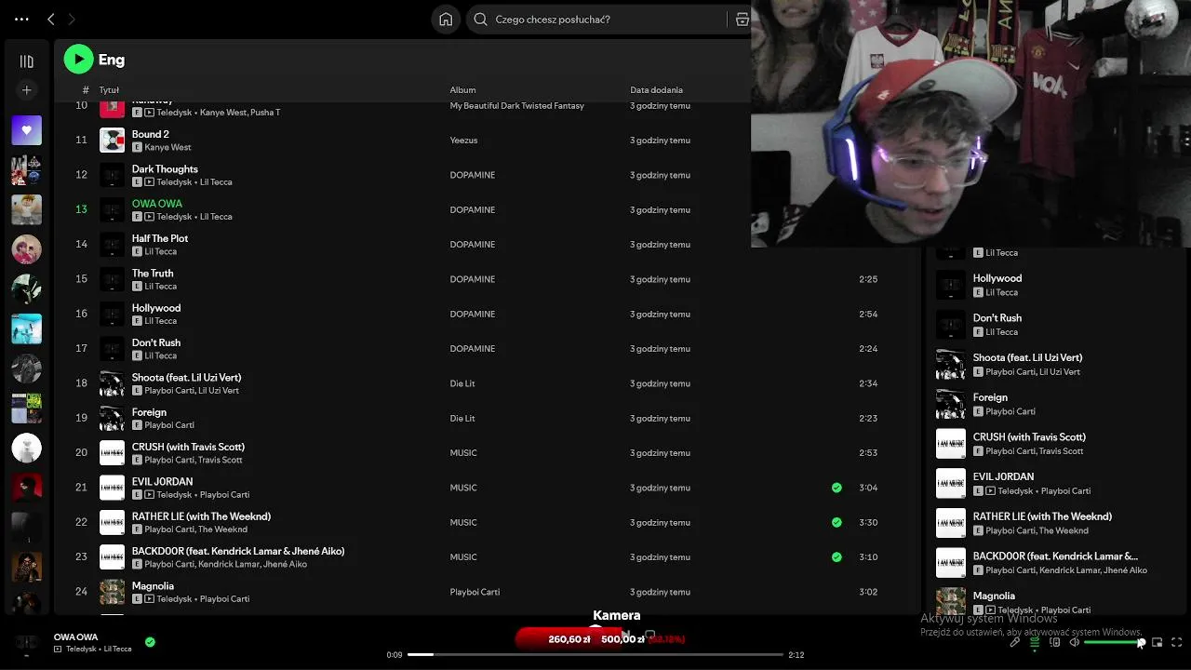The height and width of the screenshot is (670, 1191).
Task: Sort by the Tytuł column header
Action: [109, 90]
